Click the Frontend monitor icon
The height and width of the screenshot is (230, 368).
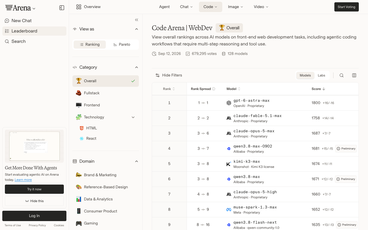[79, 105]
